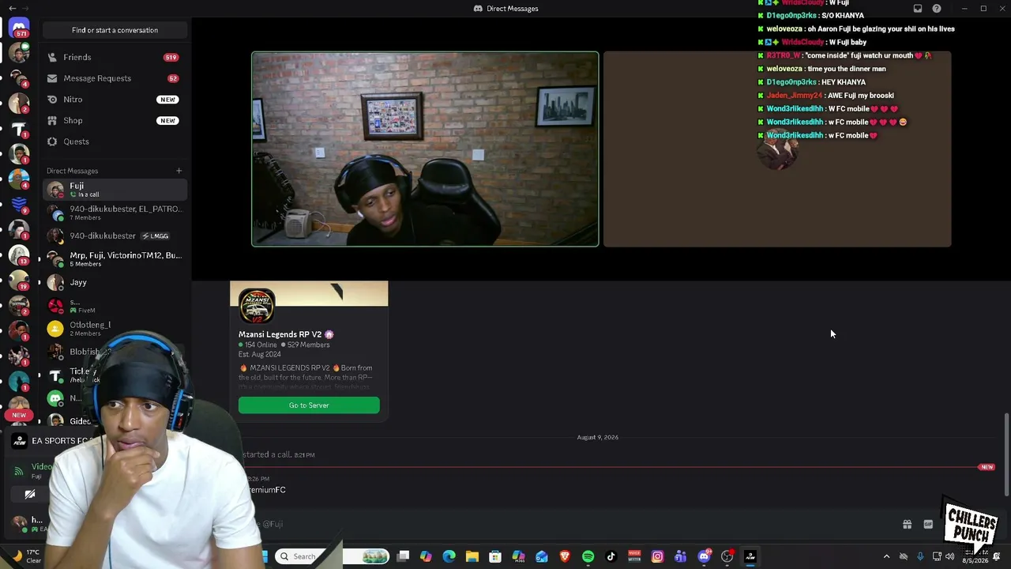
Task: Open Task View on taskbar
Action: click(x=403, y=556)
